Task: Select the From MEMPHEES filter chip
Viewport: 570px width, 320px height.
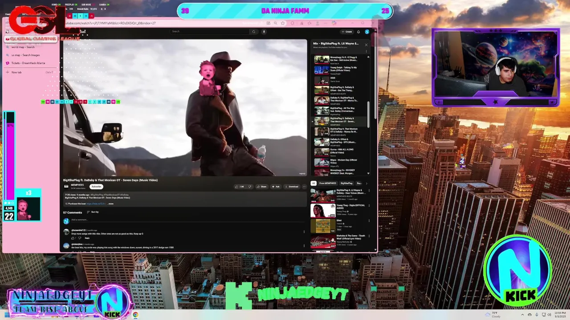Action: pos(328,183)
